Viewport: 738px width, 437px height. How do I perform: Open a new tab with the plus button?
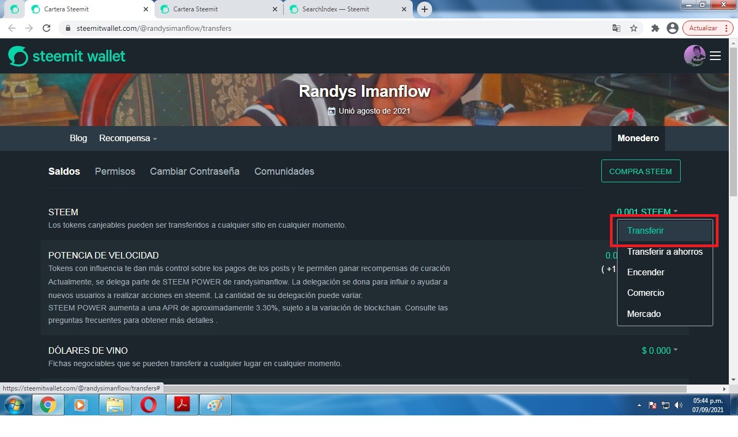pyautogui.click(x=425, y=9)
